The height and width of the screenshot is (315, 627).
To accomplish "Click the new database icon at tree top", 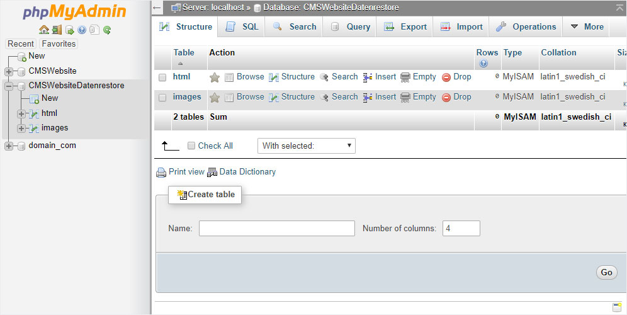I will click(21, 57).
